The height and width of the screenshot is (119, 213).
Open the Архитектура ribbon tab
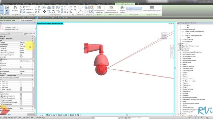[6, 4]
